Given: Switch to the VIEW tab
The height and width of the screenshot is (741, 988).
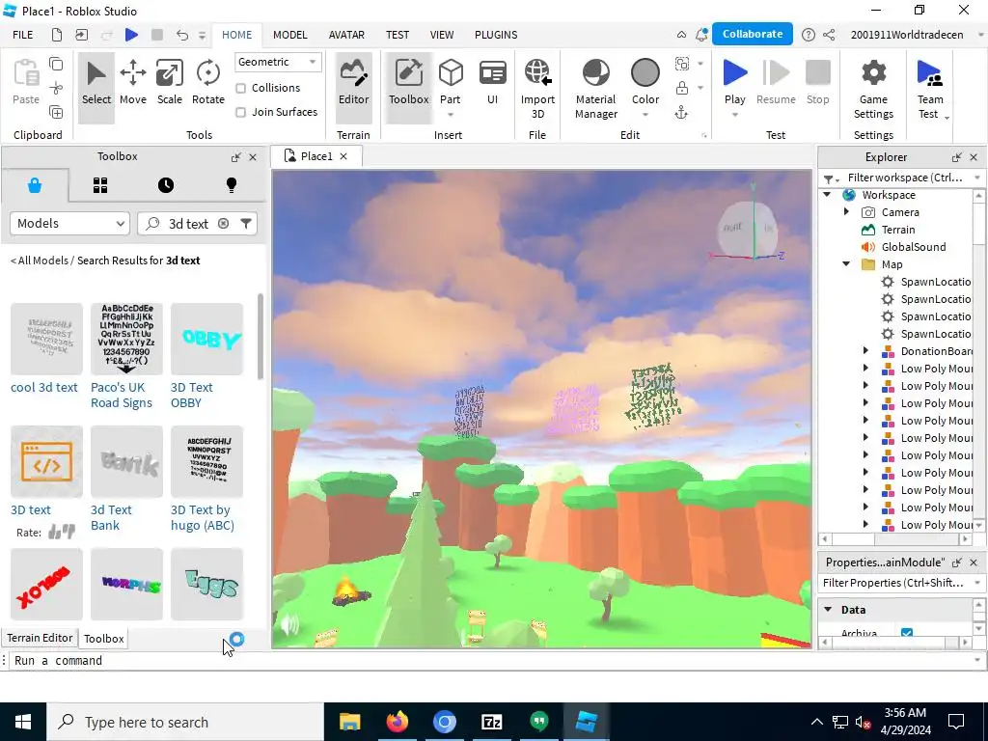Looking at the screenshot, I should point(442,35).
